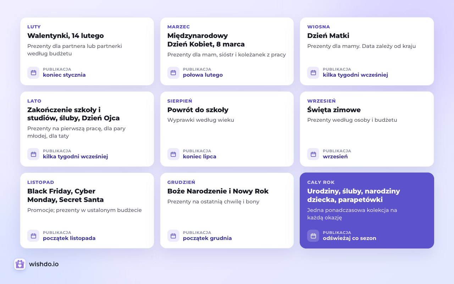Click the heading Święta zimowe
The width and height of the screenshot is (454, 284).
(x=334, y=110)
